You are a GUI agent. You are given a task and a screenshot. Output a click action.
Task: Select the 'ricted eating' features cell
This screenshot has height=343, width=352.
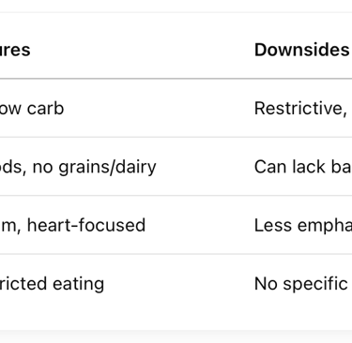tap(52, 284)
